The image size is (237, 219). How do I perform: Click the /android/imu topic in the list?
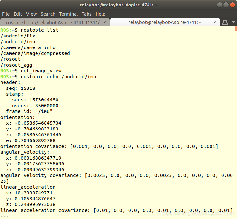(x=18, y=42)
